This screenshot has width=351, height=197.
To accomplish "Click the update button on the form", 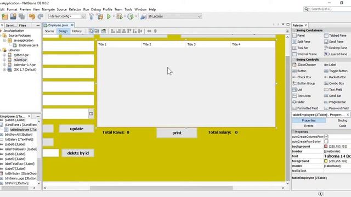I will pyautogui.click(x=77, y=129).
